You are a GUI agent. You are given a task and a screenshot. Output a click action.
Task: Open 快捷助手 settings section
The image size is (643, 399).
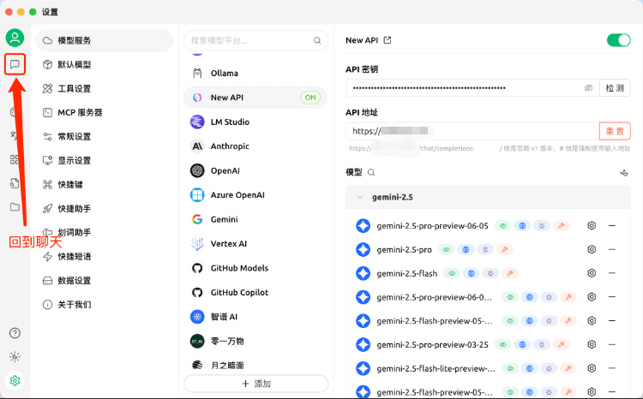point(104,209)
